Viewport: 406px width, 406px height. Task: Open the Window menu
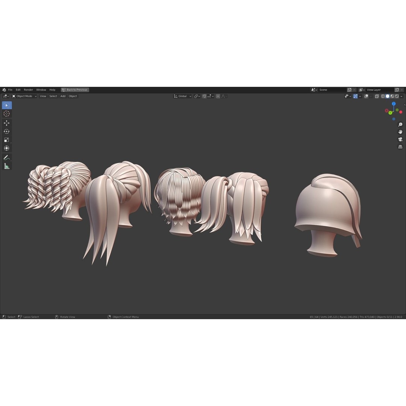pos(41,90)
